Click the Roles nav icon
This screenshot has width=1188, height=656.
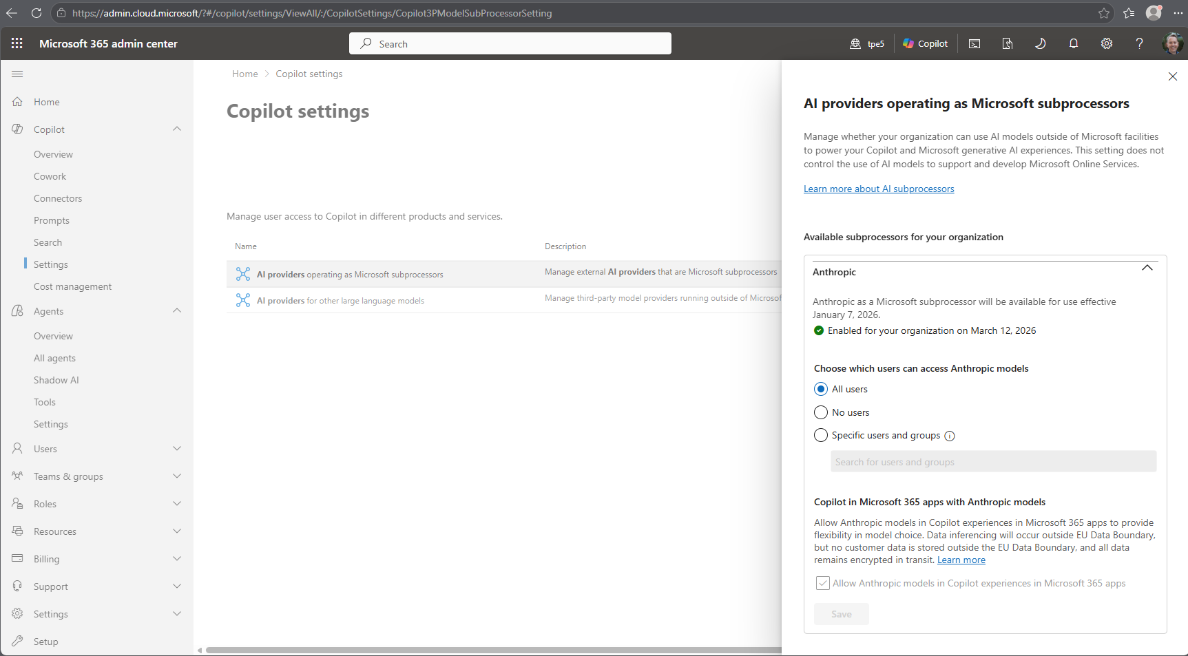pos(17,504)
